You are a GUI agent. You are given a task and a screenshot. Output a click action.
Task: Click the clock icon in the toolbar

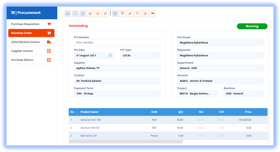98,14
